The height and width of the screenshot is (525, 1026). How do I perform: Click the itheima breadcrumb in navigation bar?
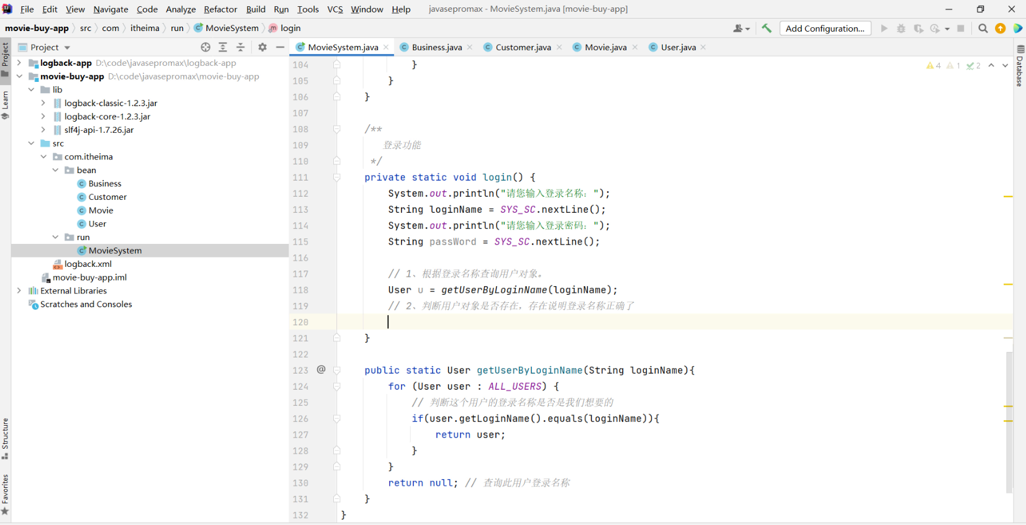145,28
